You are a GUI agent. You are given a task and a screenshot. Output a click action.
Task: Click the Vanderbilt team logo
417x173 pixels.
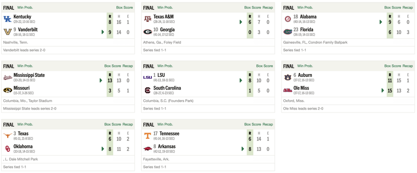(x=7, y=32)
